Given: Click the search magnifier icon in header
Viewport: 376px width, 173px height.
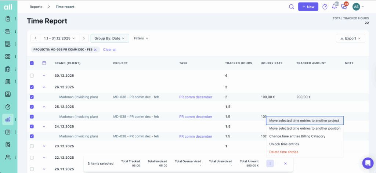Looking at the screenshot, I should pos(291,7).
